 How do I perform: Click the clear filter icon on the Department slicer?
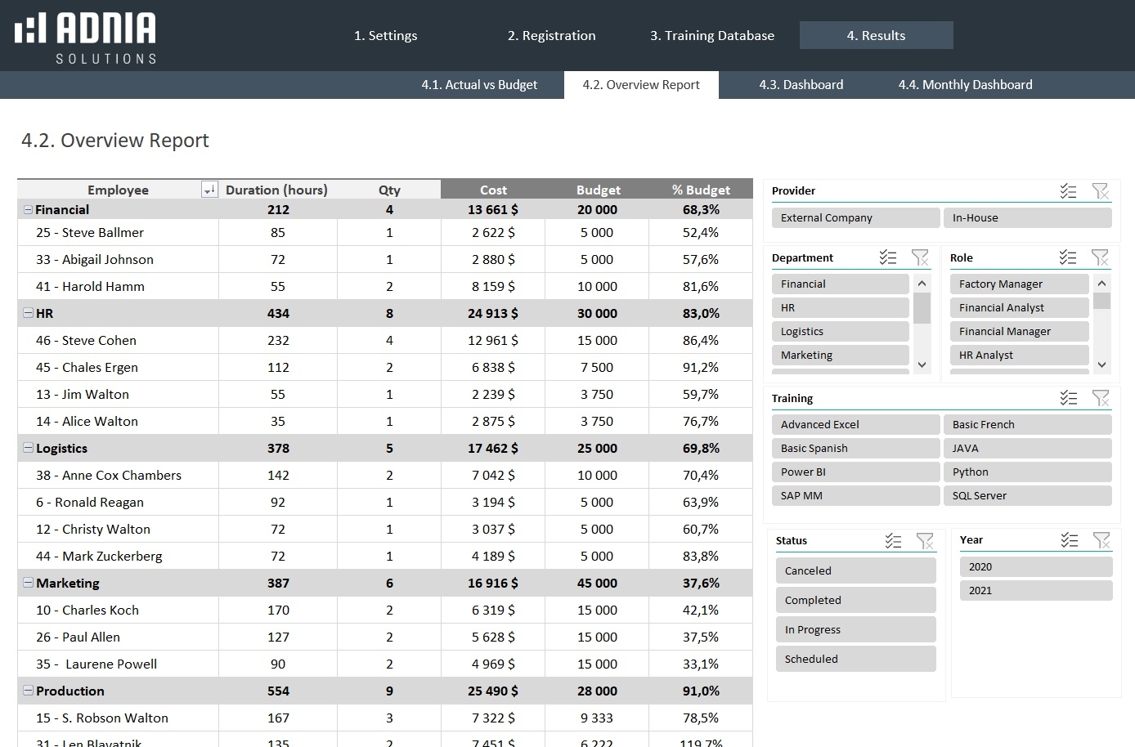(921, 257)
